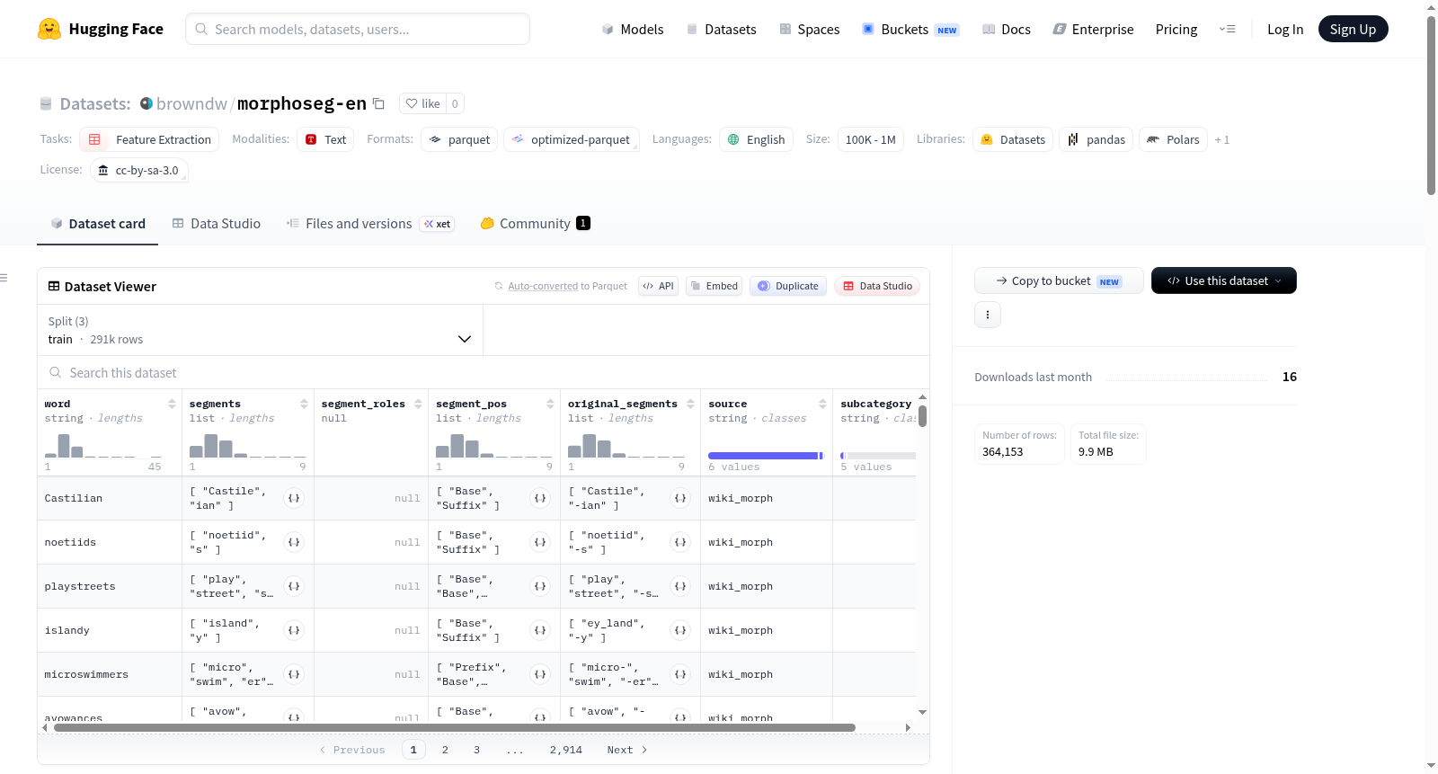
Task: Select the Text modality tag
Action: point(325,139)
